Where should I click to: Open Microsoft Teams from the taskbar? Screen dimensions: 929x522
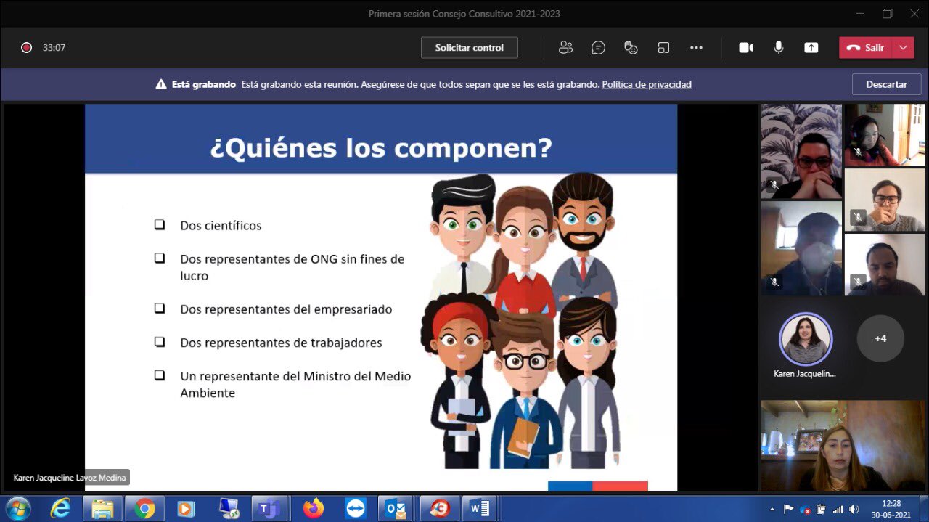click(x=270, y=508)
